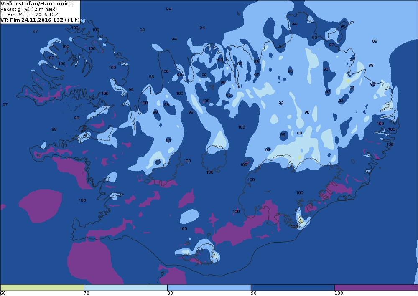
Task: Click the legend scale label "70"
Action: click(x=87, y=293)
